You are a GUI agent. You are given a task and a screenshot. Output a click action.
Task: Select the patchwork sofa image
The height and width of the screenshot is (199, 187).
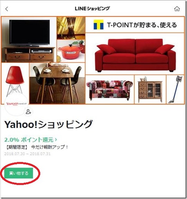pyautogui.click(x=110, y=90)
